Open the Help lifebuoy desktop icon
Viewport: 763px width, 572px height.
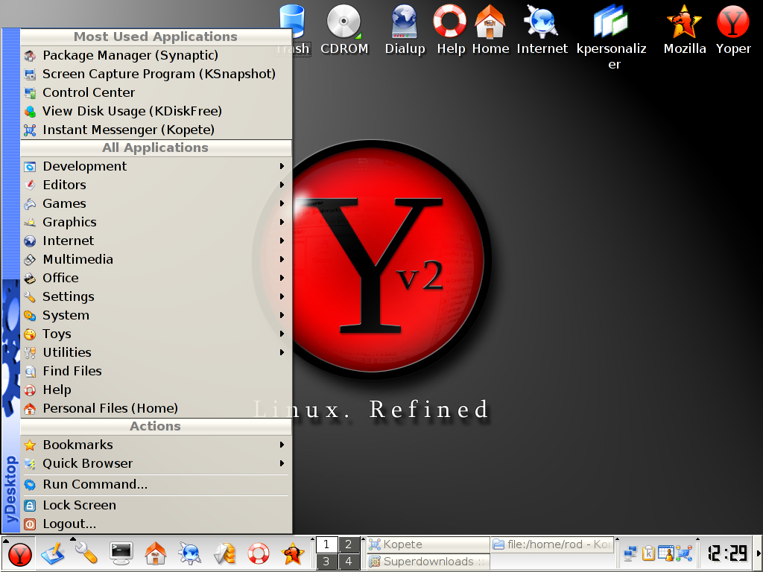[x=451, y=29]
